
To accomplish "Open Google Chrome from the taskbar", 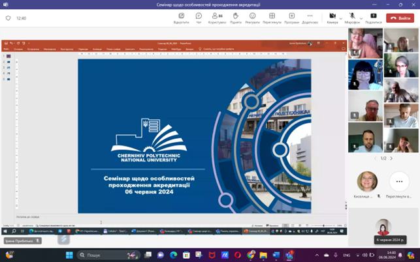I will click(x=251, y=255).
